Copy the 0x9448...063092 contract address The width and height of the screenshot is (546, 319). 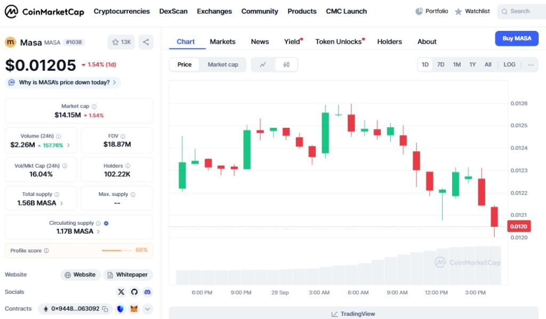click(x=105, y=309)
